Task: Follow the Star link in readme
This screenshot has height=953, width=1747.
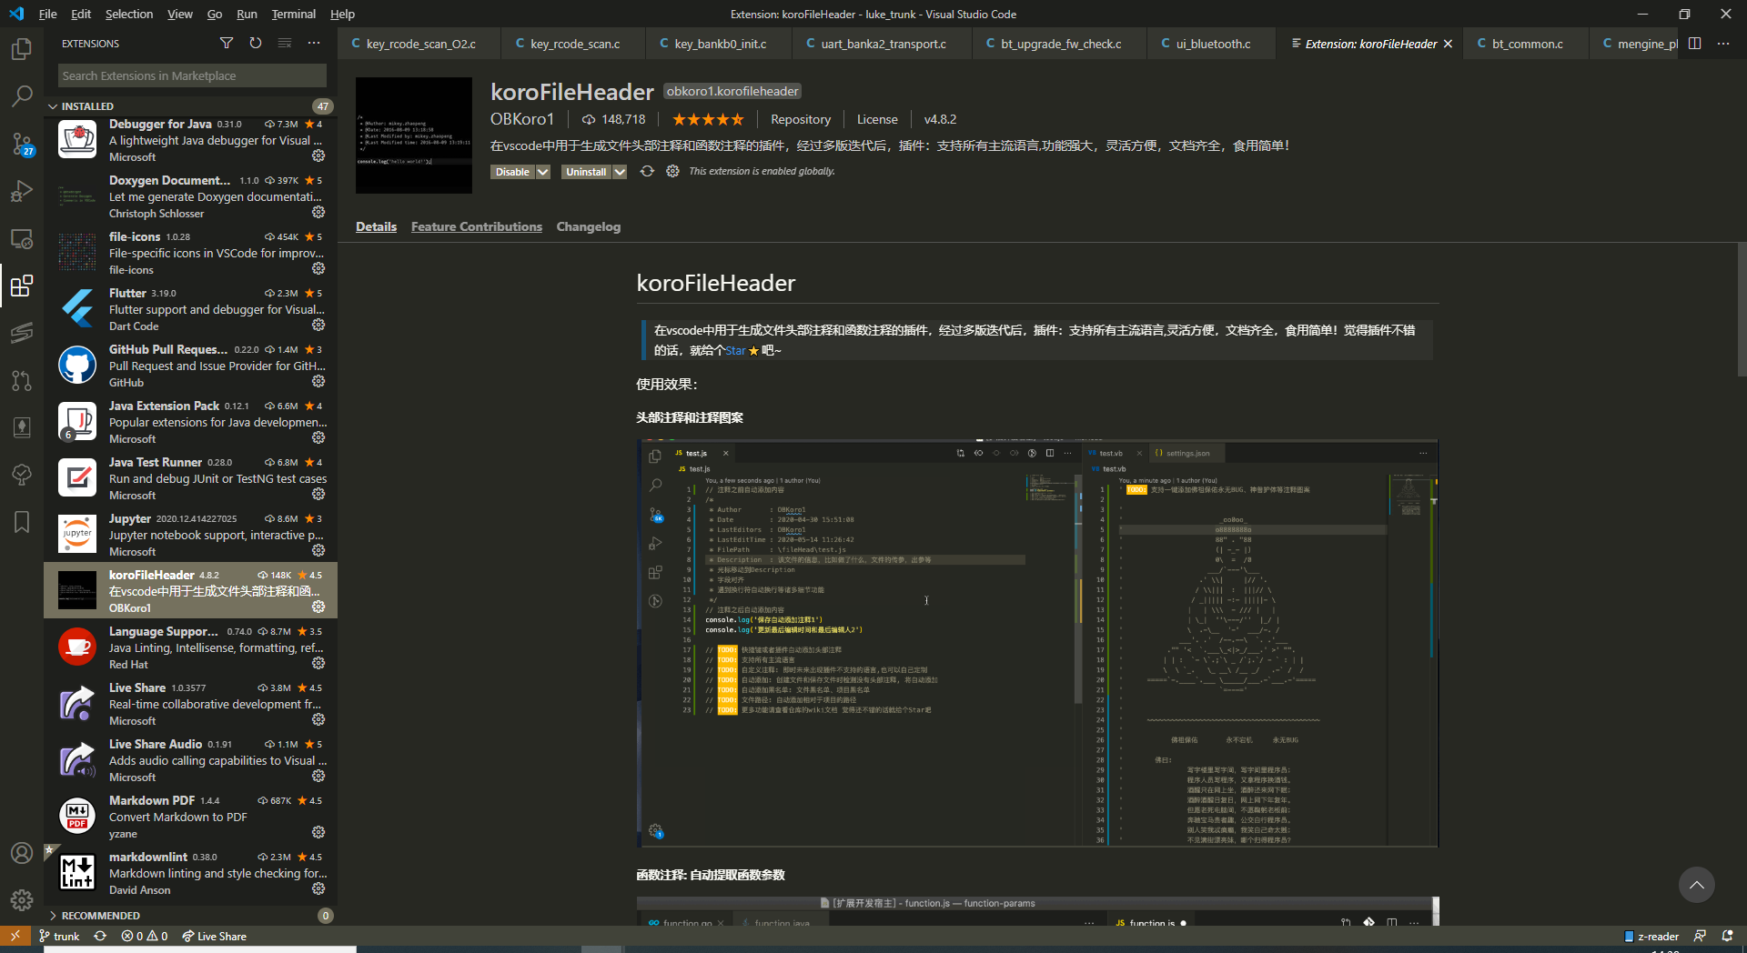Action: [x=735, y=350]
